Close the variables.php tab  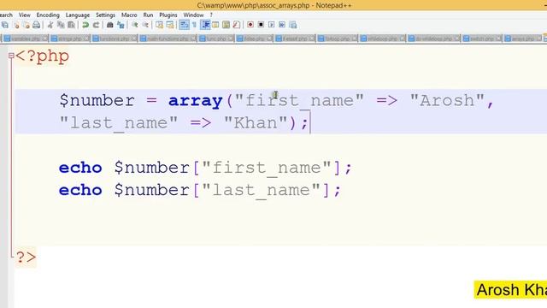[44, 38]
